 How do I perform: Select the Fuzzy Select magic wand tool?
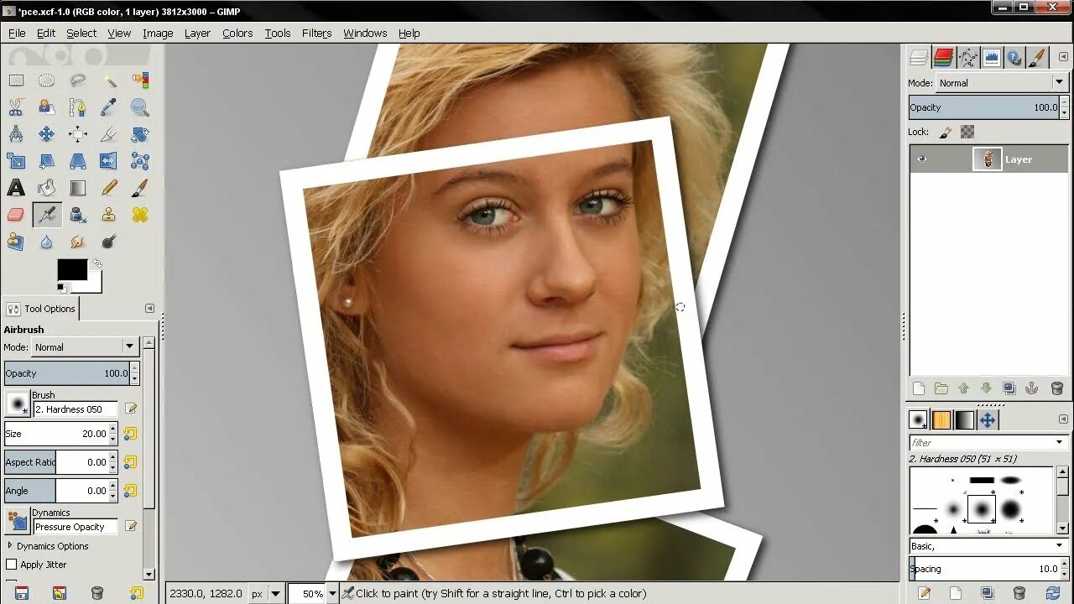109,81
